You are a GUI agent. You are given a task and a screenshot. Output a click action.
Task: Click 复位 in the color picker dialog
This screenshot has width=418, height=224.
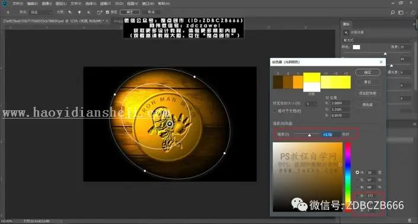368,82
